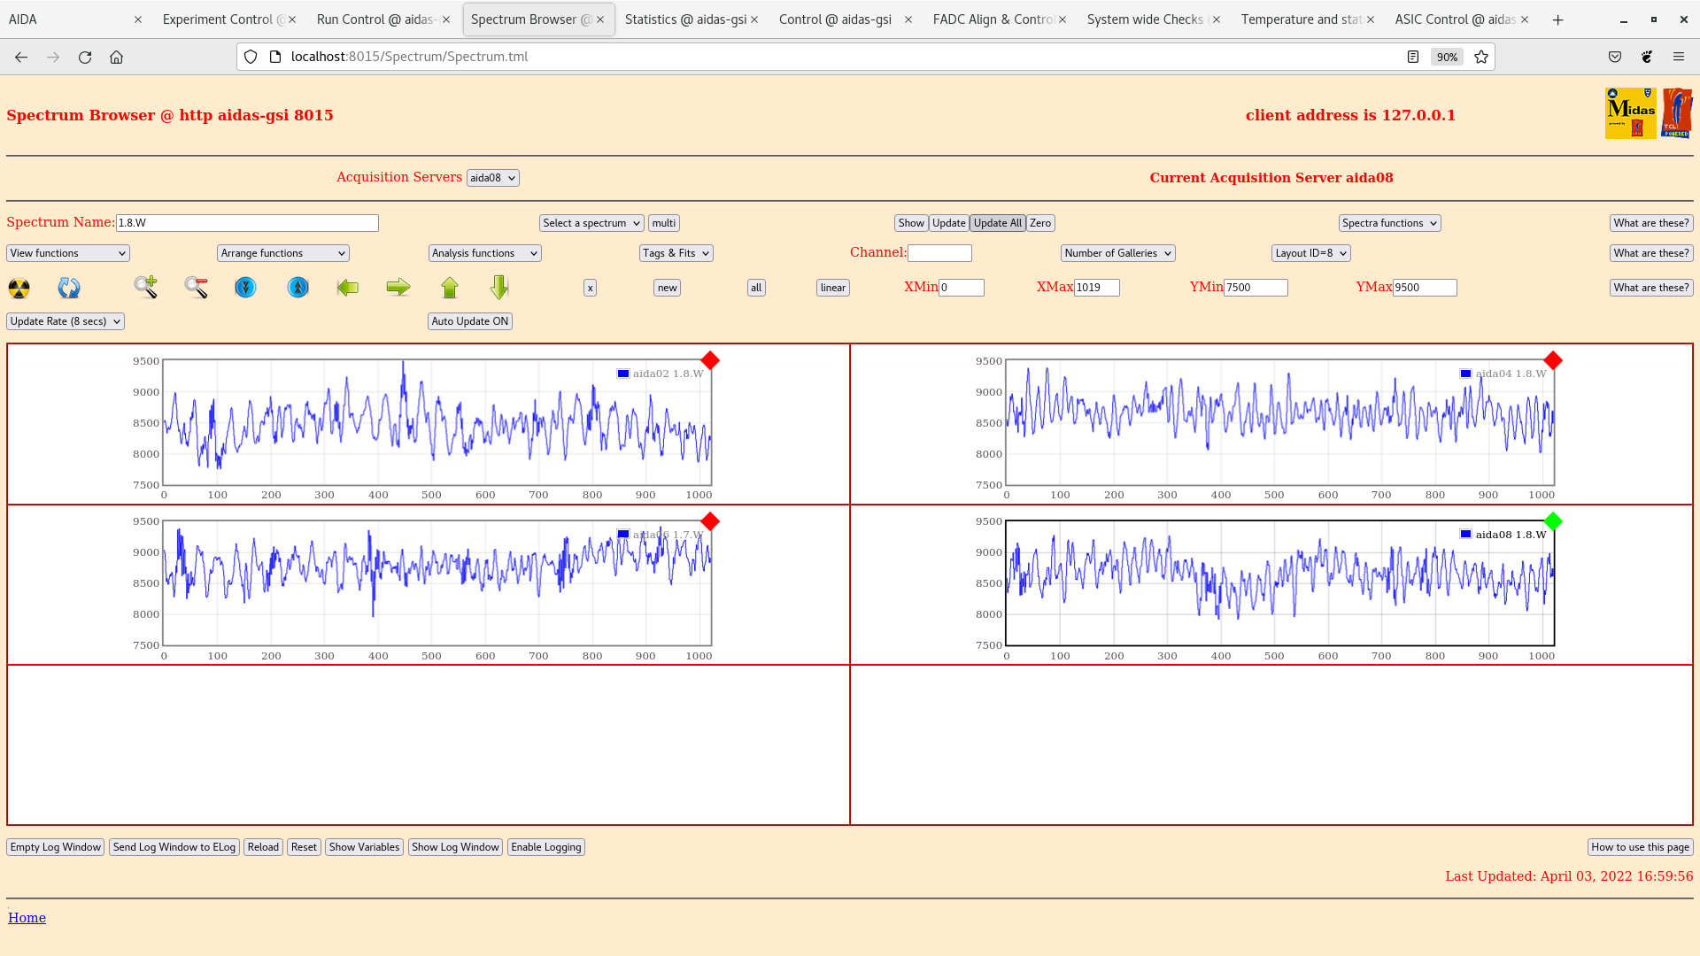Reload the page with browser refresh icon

click(85, 57)
